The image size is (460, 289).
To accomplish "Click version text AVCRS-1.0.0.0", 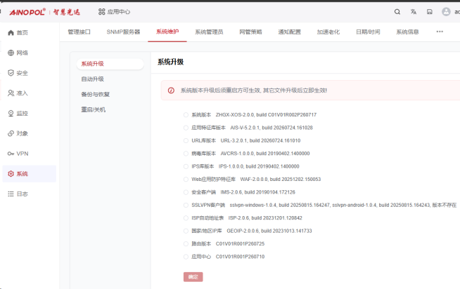I will click(x=237, y=154).
